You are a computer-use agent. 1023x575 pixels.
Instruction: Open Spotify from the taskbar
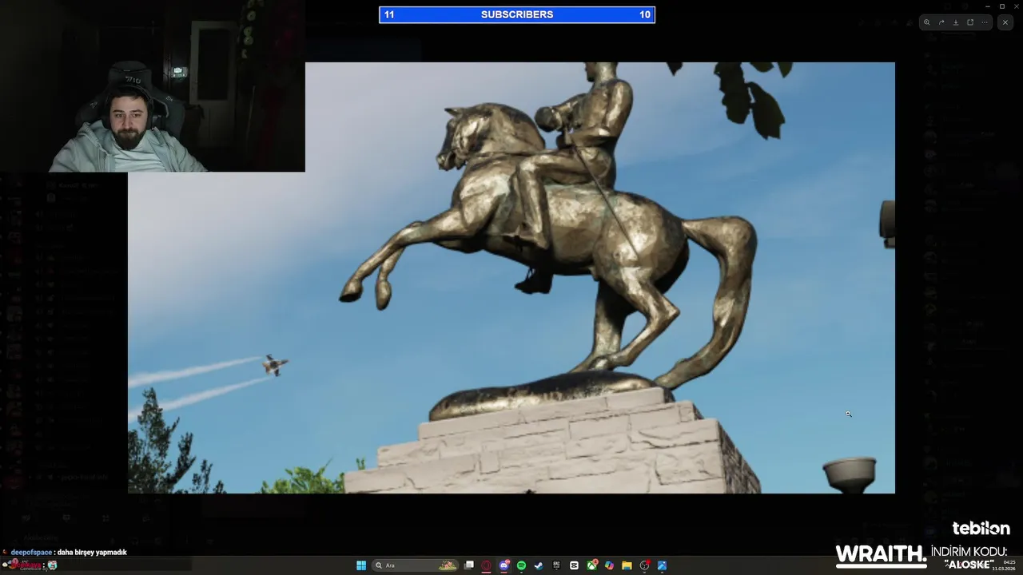[x=521, y=565]
